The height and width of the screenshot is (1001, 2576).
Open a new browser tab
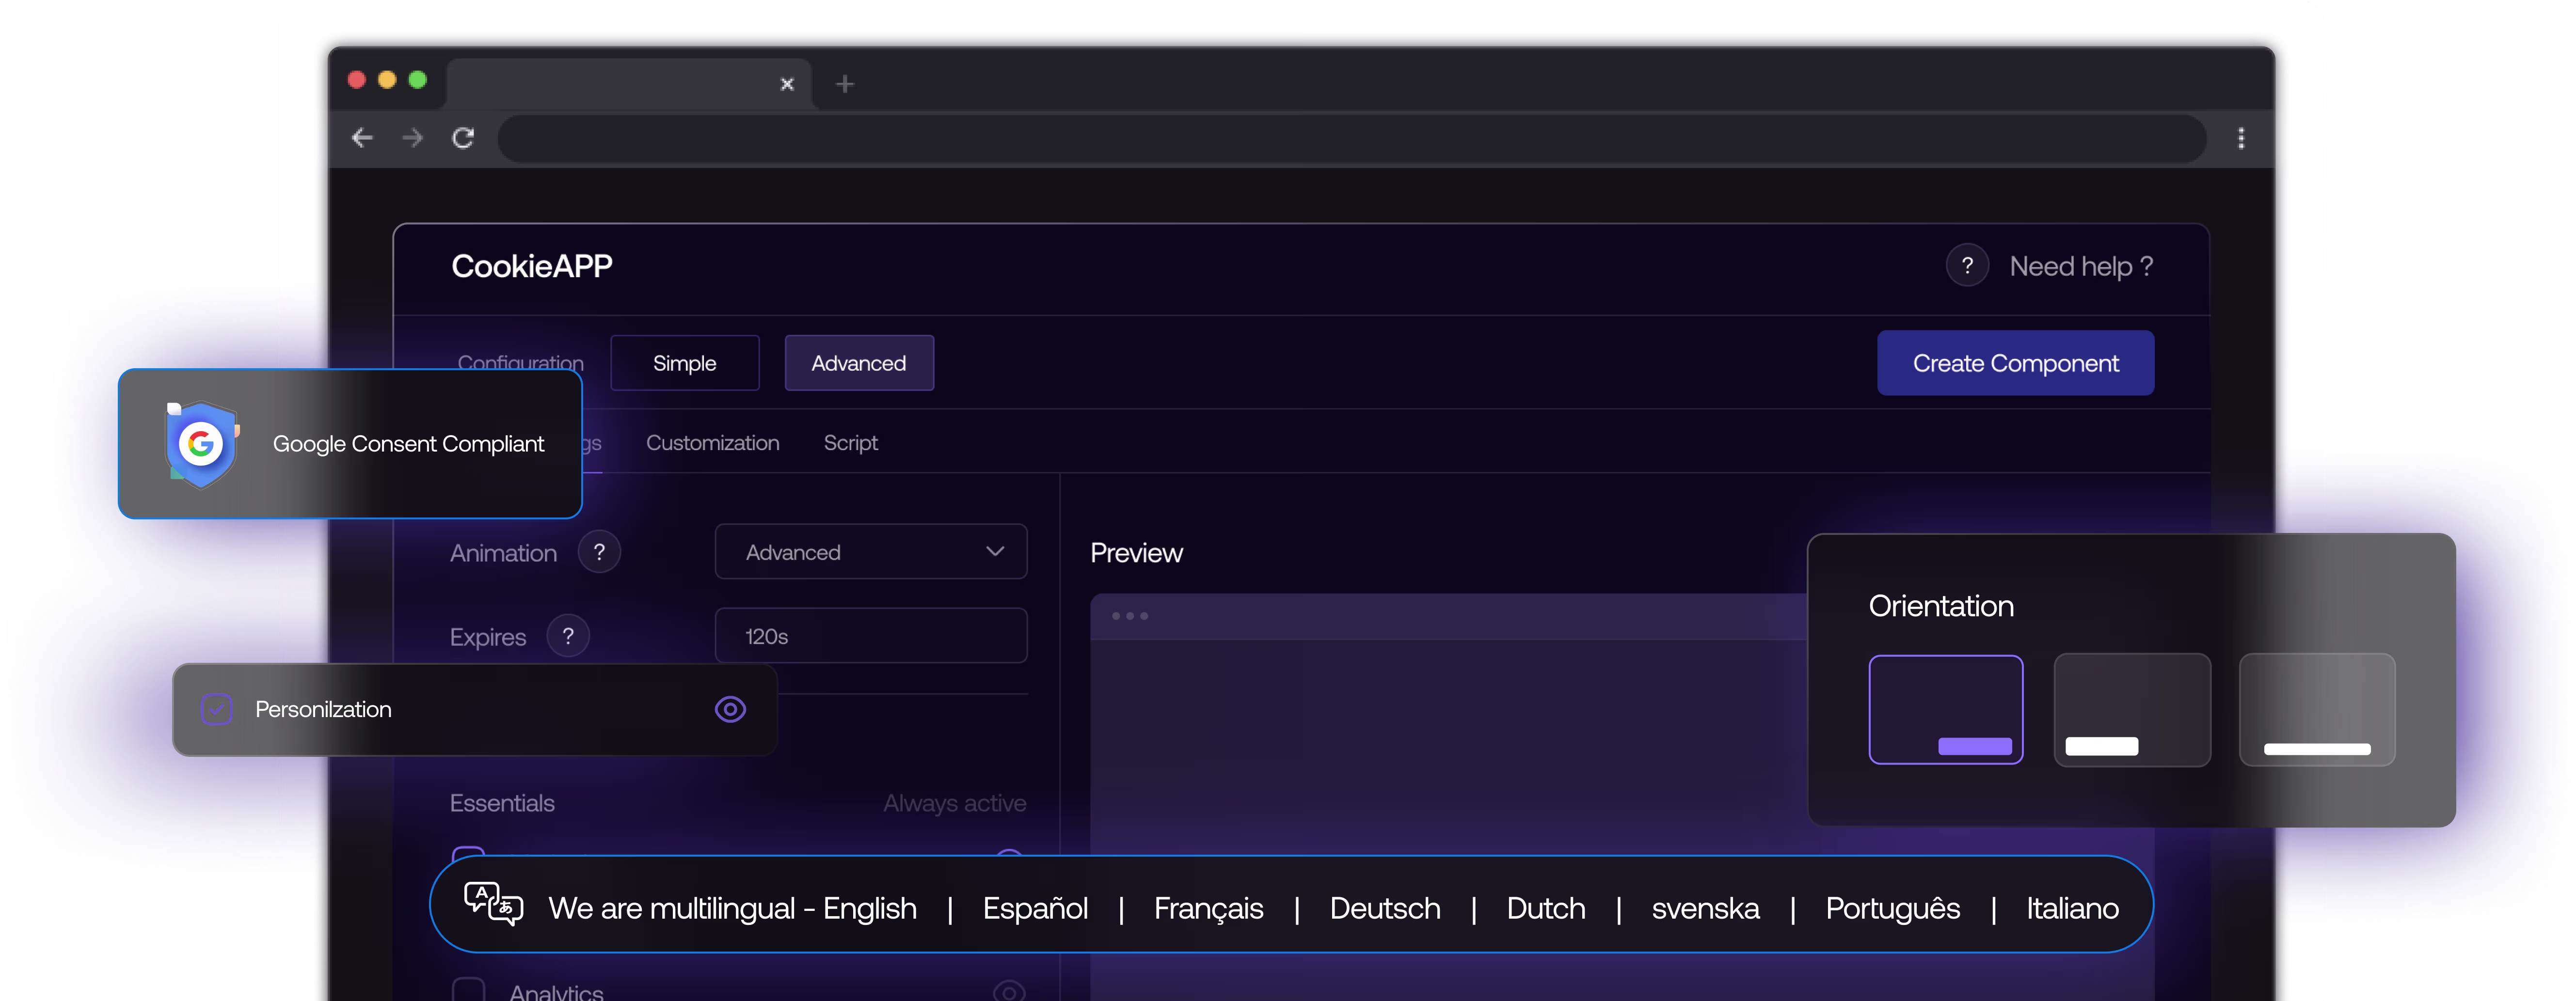tap(845, 84)
